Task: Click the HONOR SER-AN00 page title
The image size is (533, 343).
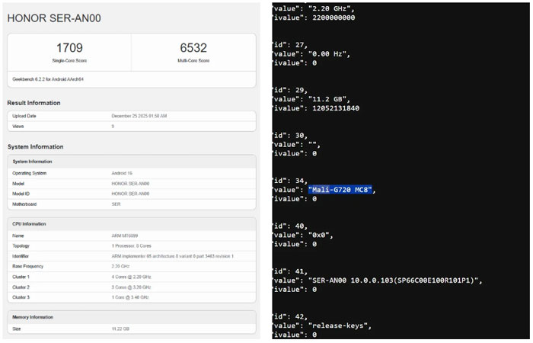Action: pyautogui.click(x=54, y=18)
